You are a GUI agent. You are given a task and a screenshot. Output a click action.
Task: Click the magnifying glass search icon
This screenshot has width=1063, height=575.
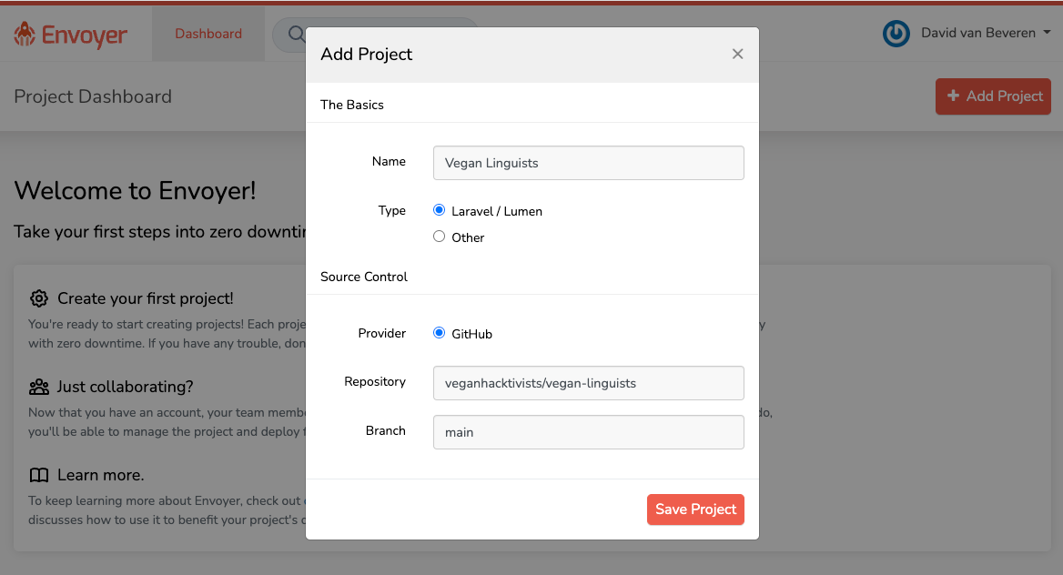pyautogui.click(x=296, y=35)
